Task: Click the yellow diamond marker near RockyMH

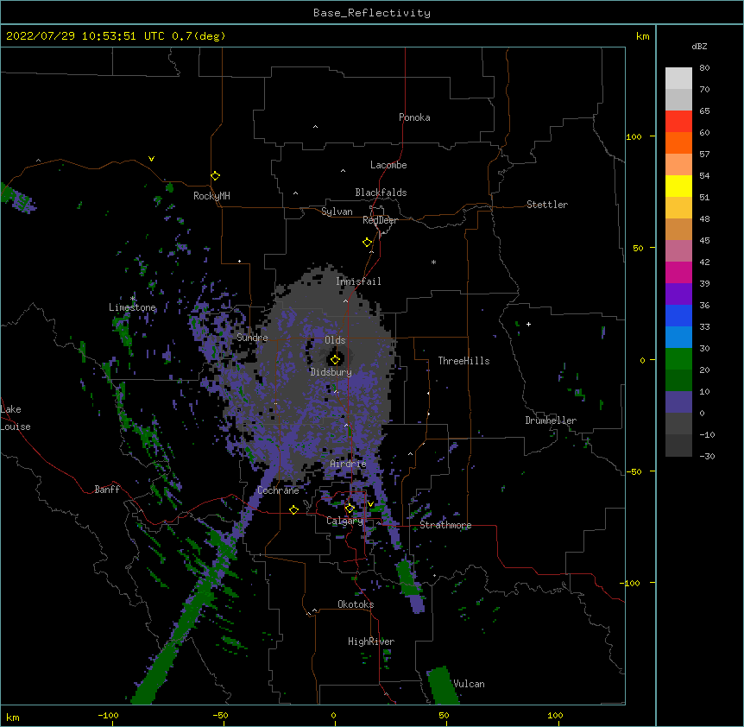Action: point(215,176)
